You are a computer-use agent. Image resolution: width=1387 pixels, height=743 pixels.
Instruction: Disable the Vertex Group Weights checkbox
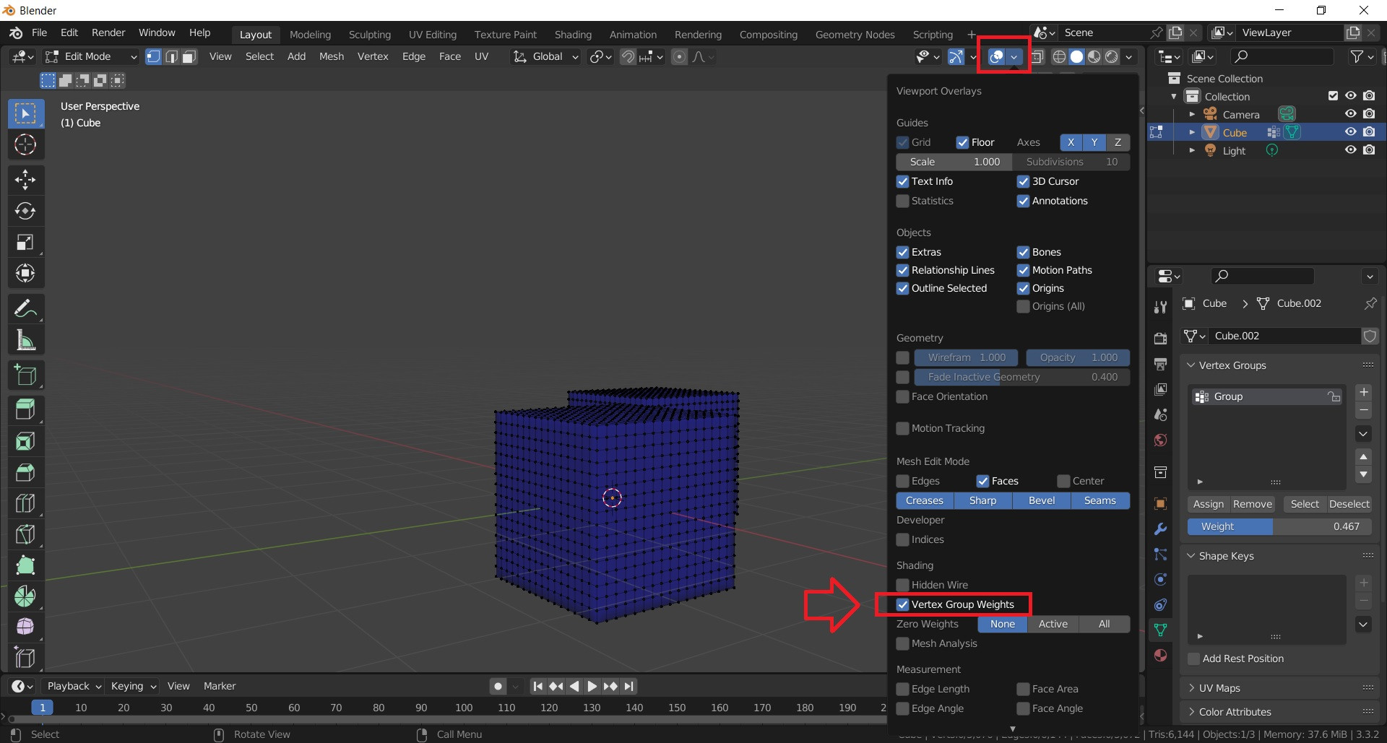[x=902, y=604]
